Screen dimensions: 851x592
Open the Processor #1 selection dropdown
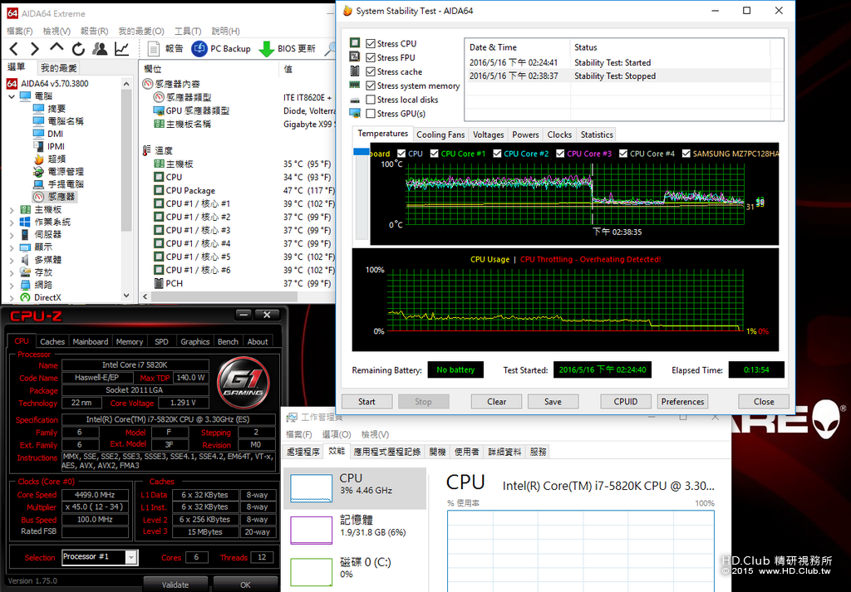click(130, 557)
